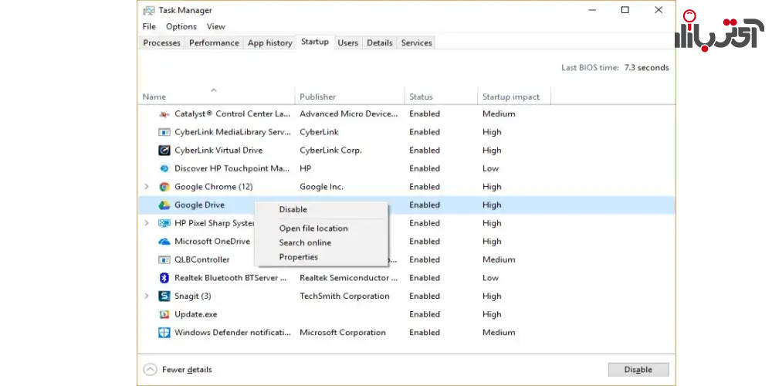Select the Startup tab
The image size is (772, 386).
click(315, 42)
